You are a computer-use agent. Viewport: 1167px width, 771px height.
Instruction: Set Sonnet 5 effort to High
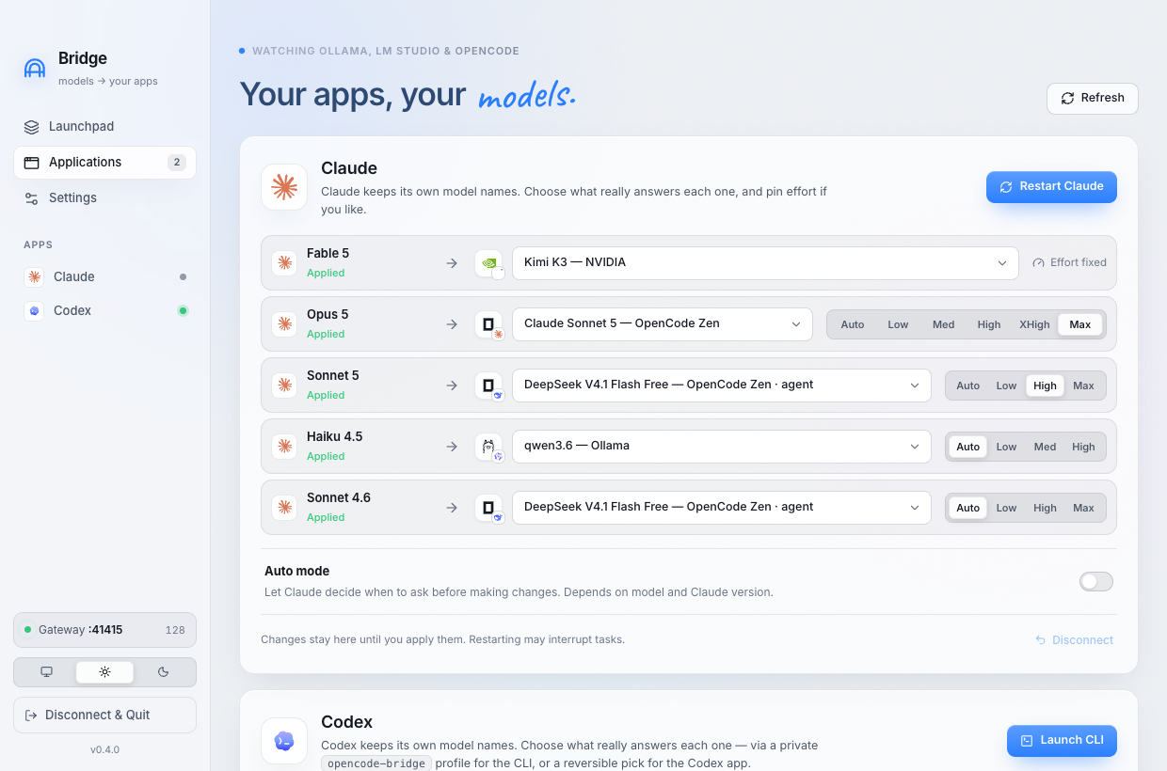point(1045,385)
